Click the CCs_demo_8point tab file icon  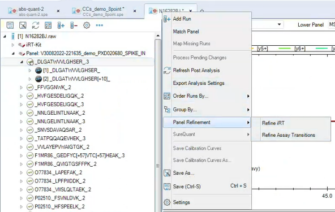tap(76, 11)
